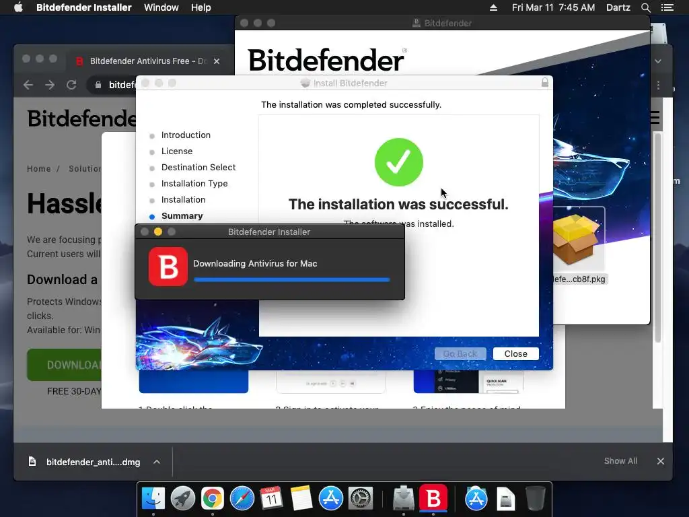Click Show All downloads
This screenshot has width=689, height=517.
(620, 461)
